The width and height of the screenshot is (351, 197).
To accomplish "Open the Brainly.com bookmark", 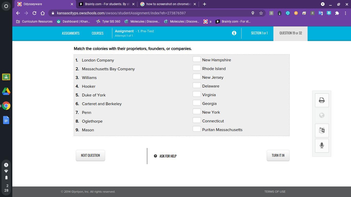I will coord(233,22).
